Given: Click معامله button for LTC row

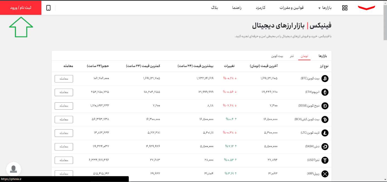Looking at the screenshot, I should 64,133.
